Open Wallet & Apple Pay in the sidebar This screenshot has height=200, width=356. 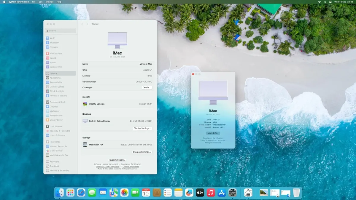point(61,155)
